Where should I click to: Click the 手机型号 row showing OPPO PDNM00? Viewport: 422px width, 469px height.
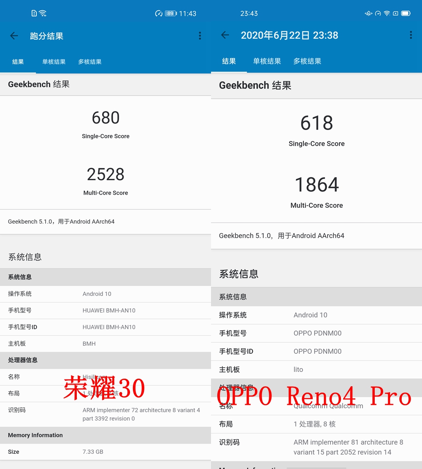[316, 333]
